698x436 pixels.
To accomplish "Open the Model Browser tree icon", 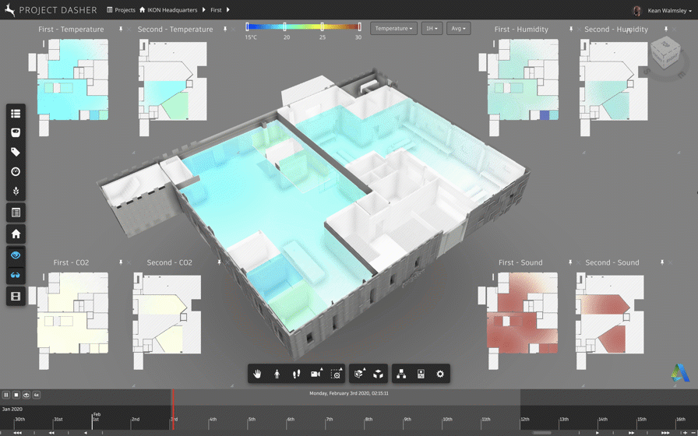I will tap(401, 374).
